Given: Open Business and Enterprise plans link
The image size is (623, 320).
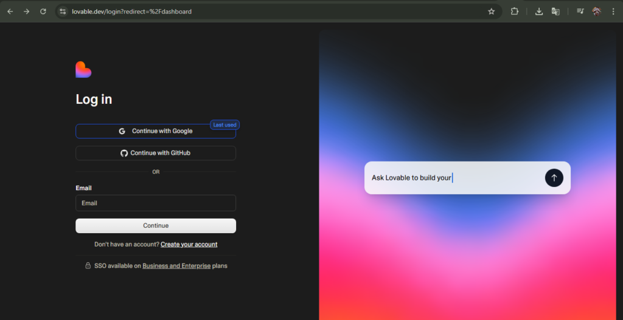Looking at the screenshot, I should coord(176,266).
